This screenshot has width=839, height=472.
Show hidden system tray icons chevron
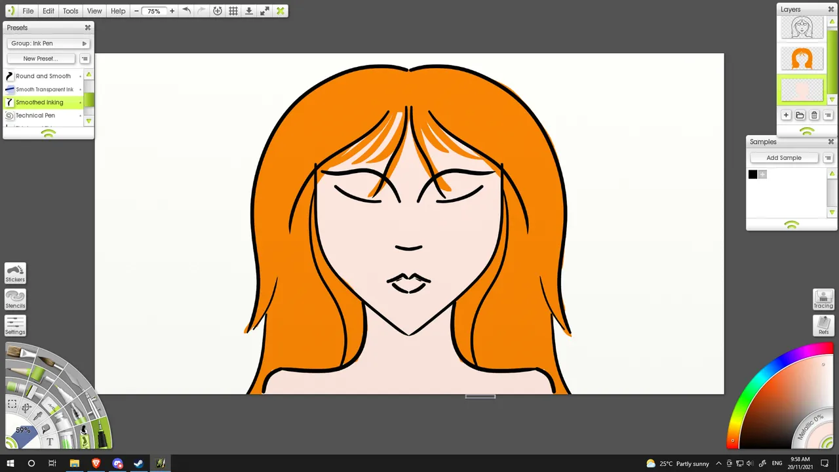[719, 463]
